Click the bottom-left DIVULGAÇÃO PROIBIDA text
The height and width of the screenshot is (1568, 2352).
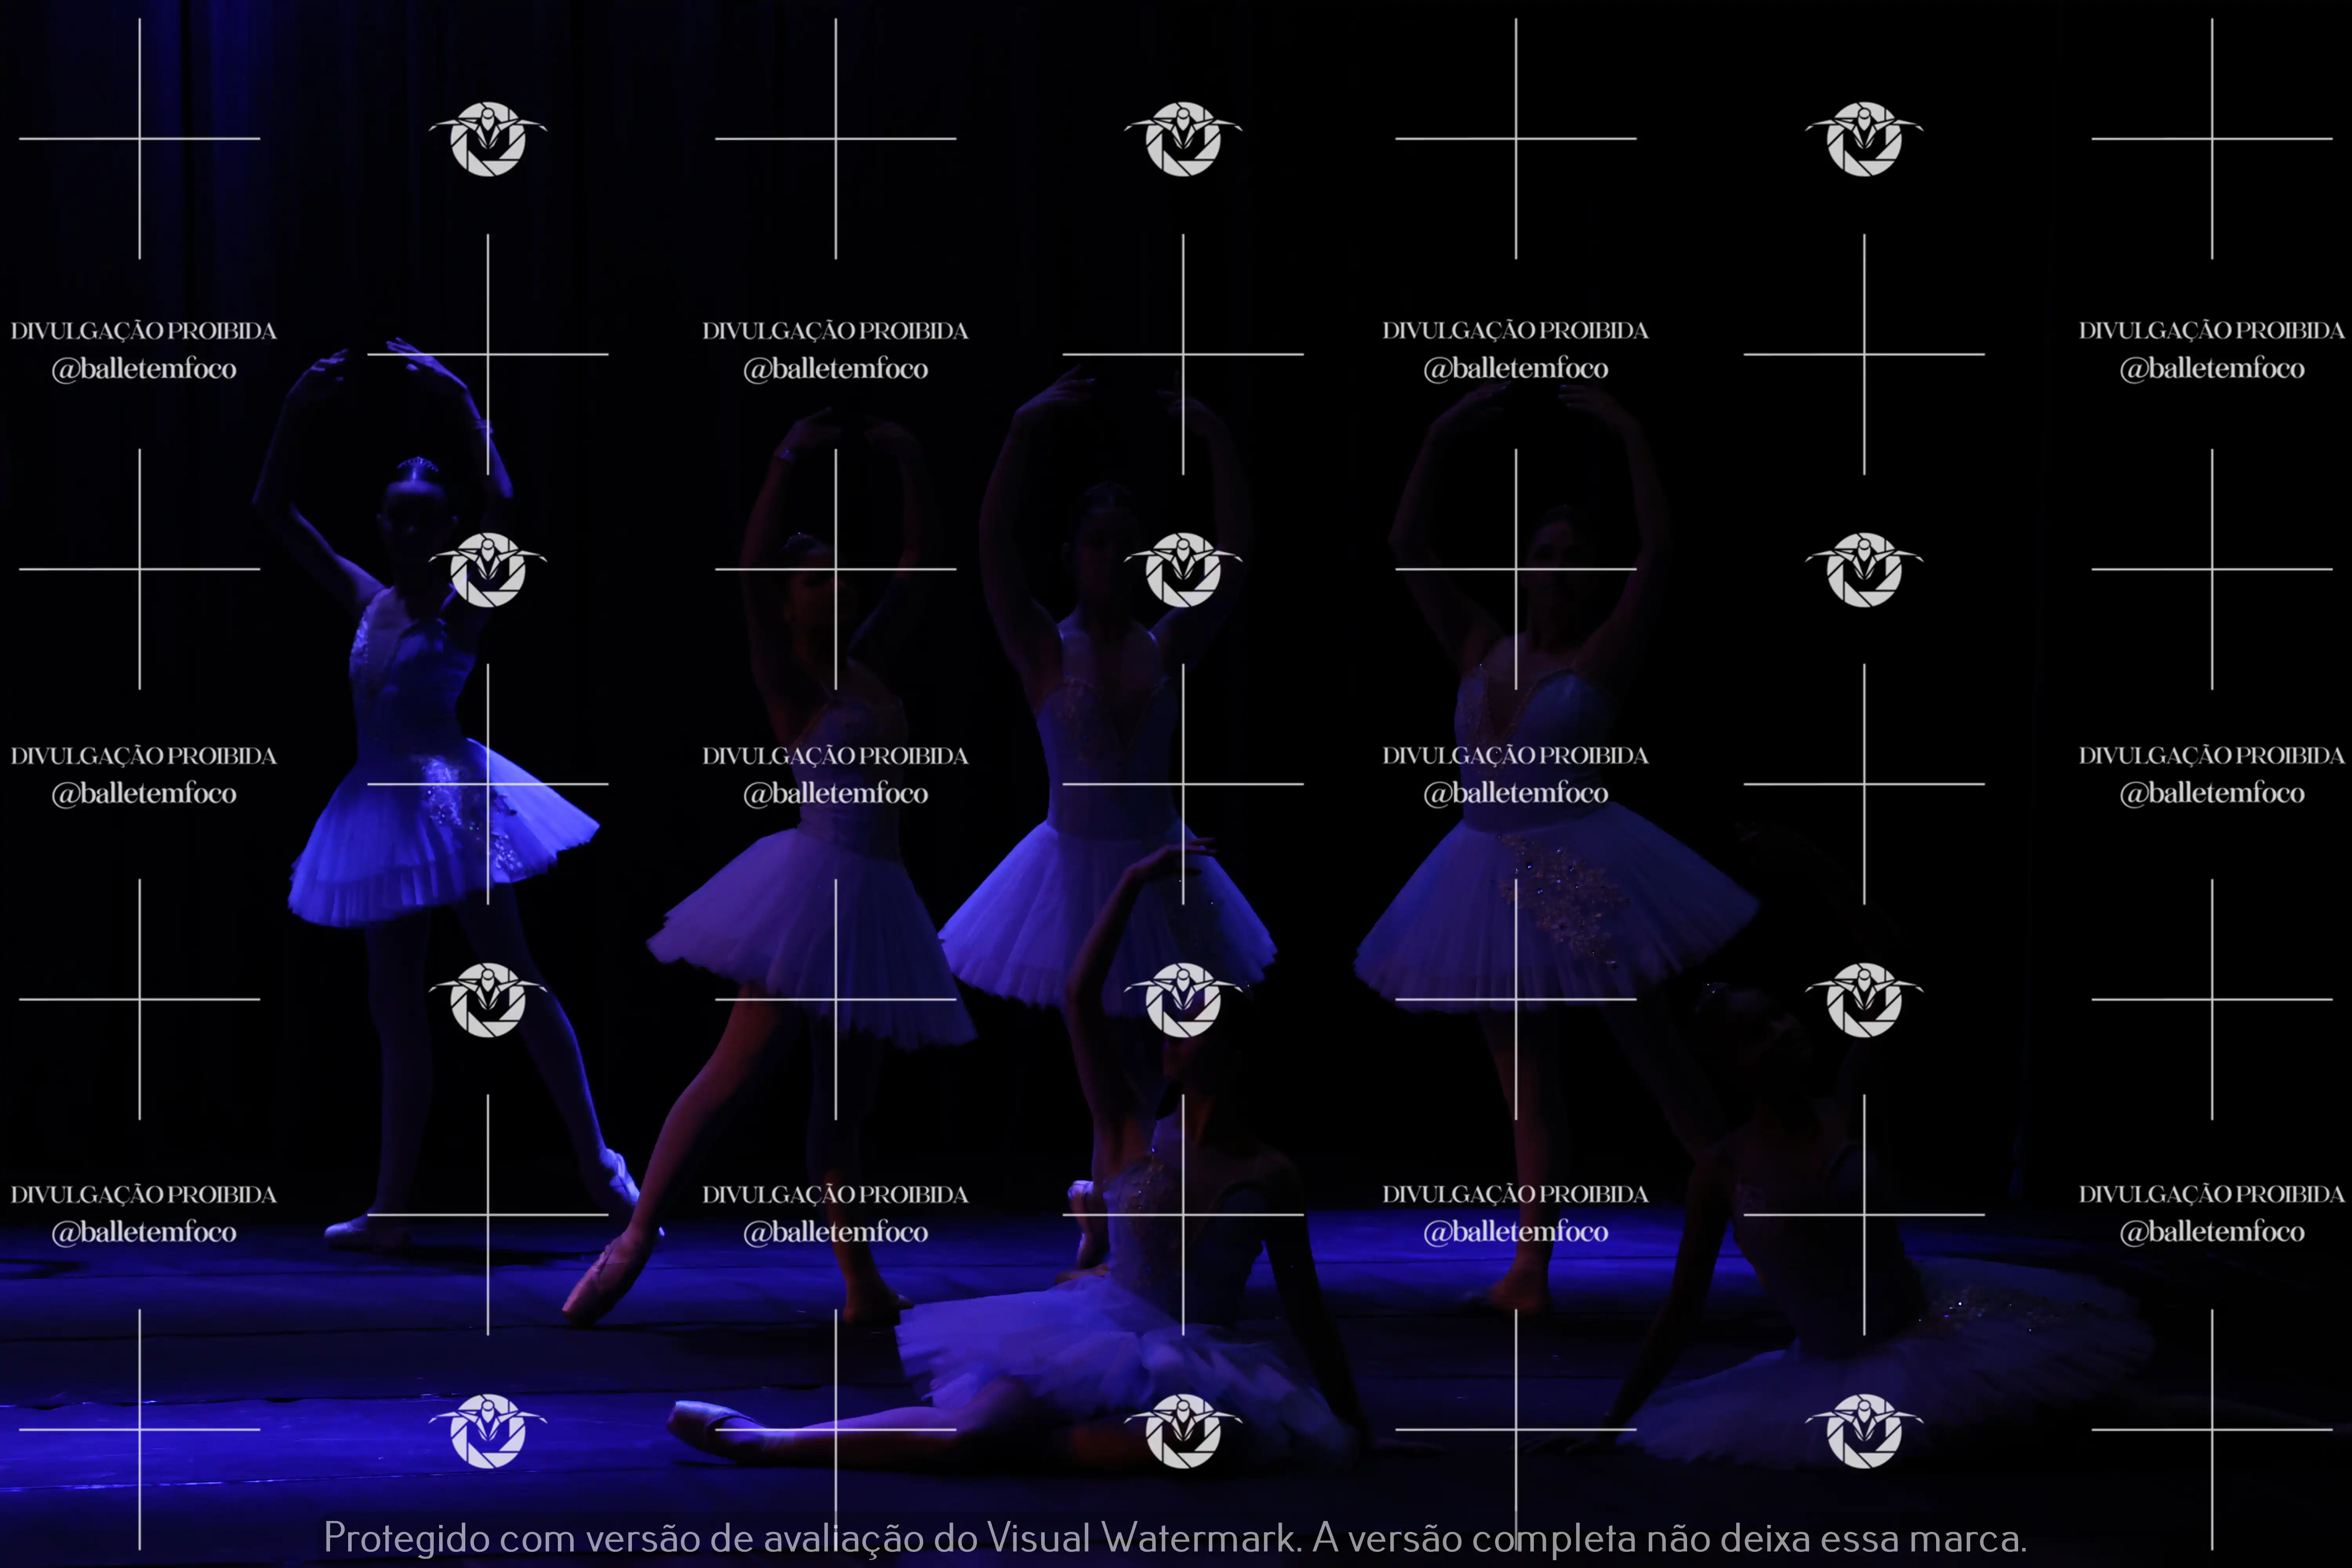[x=144, y=1195]
